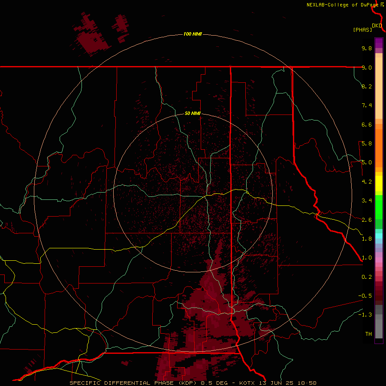
Task: Click the TH label at scale bottom
Action: (368, 334)
